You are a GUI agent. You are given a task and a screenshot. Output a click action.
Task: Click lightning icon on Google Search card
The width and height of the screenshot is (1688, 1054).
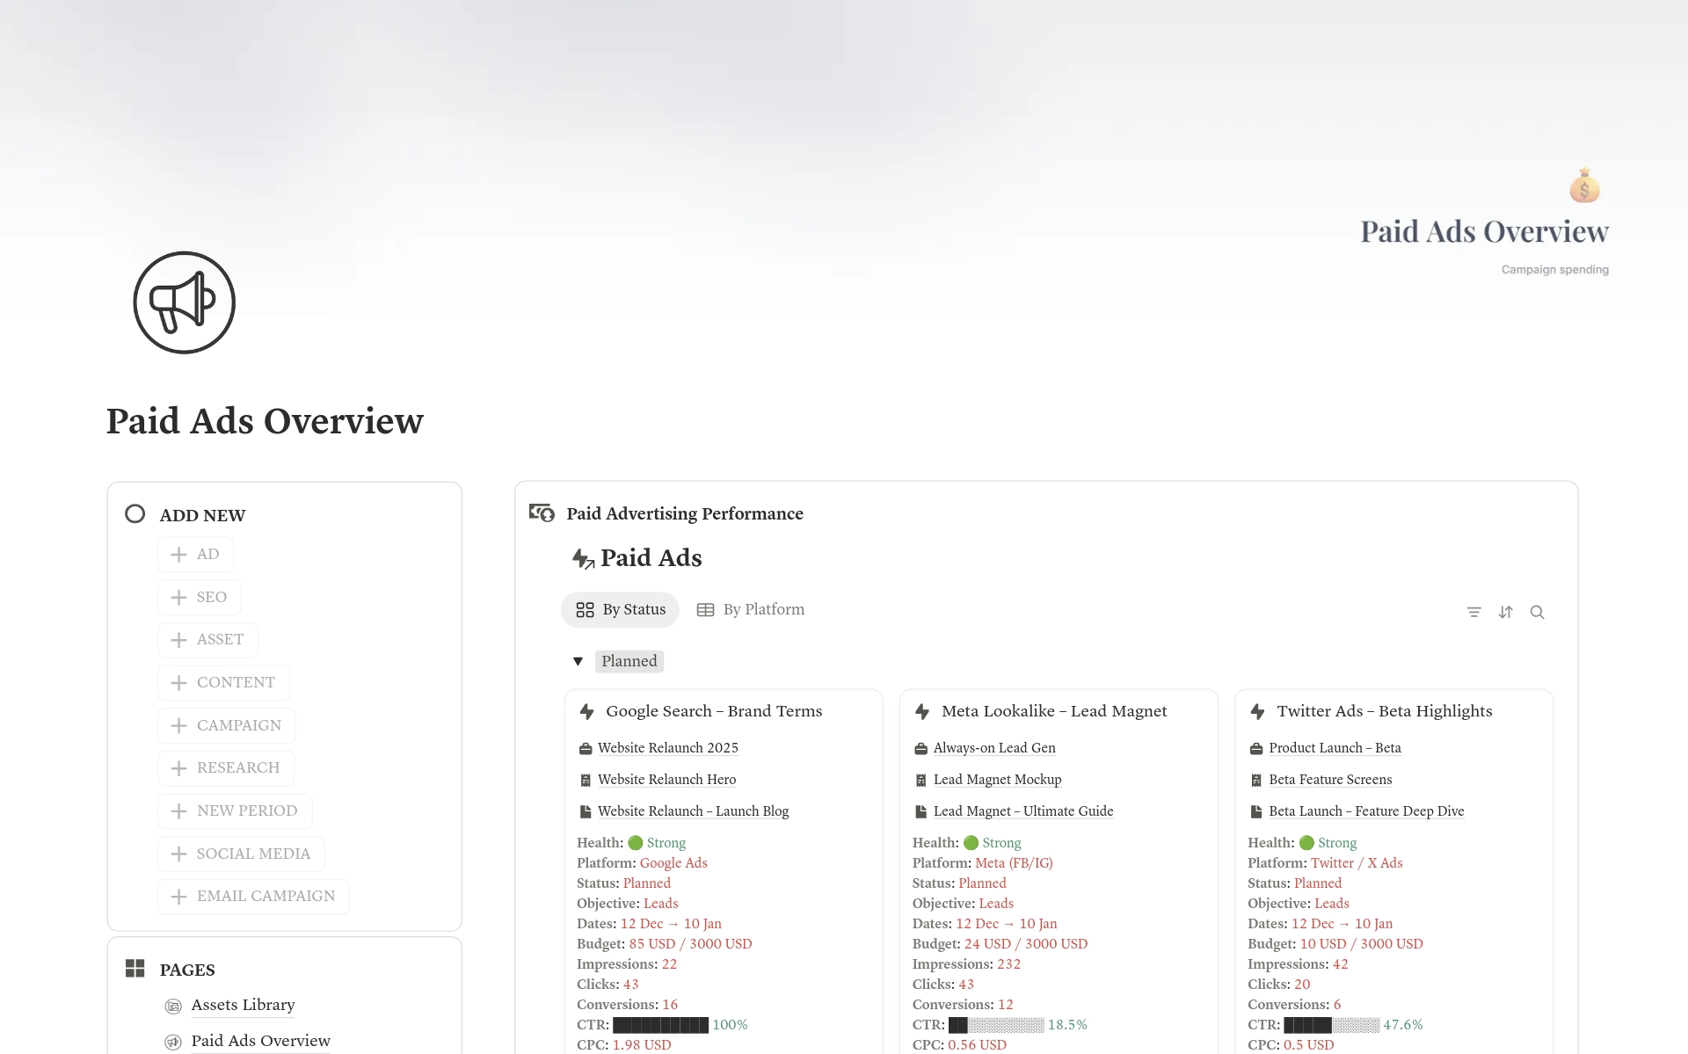pos(587,711)
